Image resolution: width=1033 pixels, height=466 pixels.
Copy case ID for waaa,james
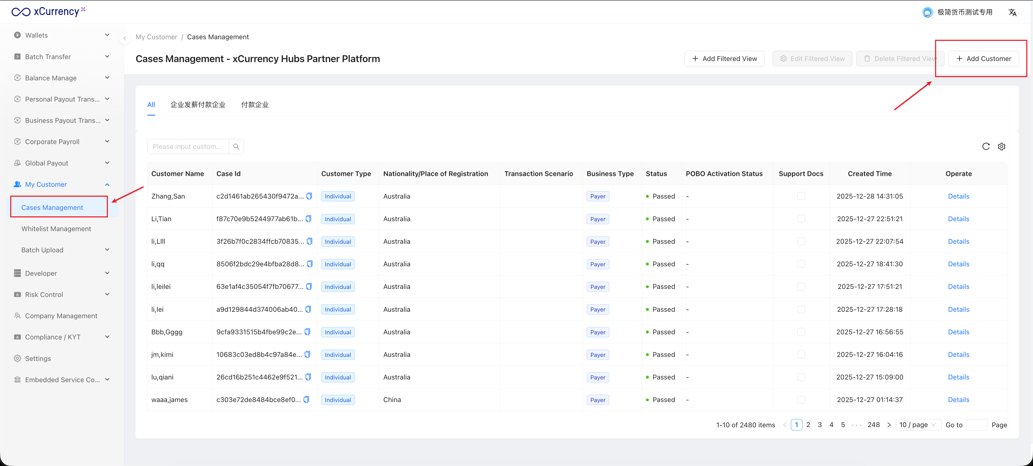pyautogui.click(x=306, y=399)
